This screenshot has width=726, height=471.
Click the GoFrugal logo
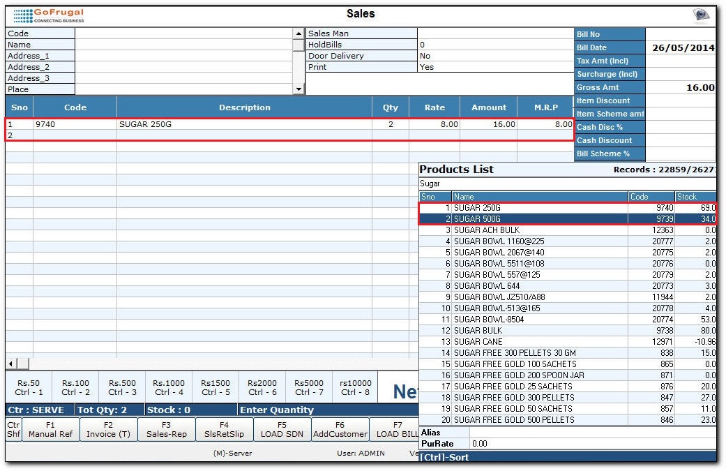click(x=47, y=15)
